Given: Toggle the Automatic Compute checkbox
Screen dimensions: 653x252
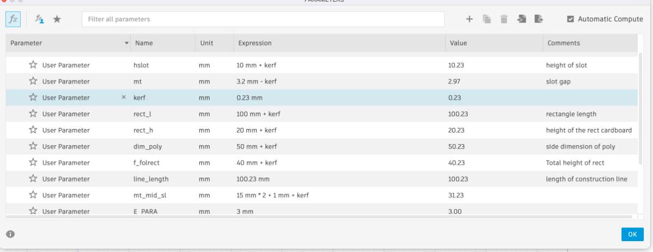Looking at the screenshot, I should click(570, 19).
